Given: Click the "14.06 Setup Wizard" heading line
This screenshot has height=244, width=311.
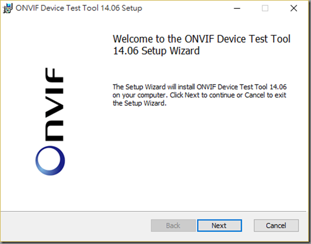Looking at the screenshot, I should 156,51.
